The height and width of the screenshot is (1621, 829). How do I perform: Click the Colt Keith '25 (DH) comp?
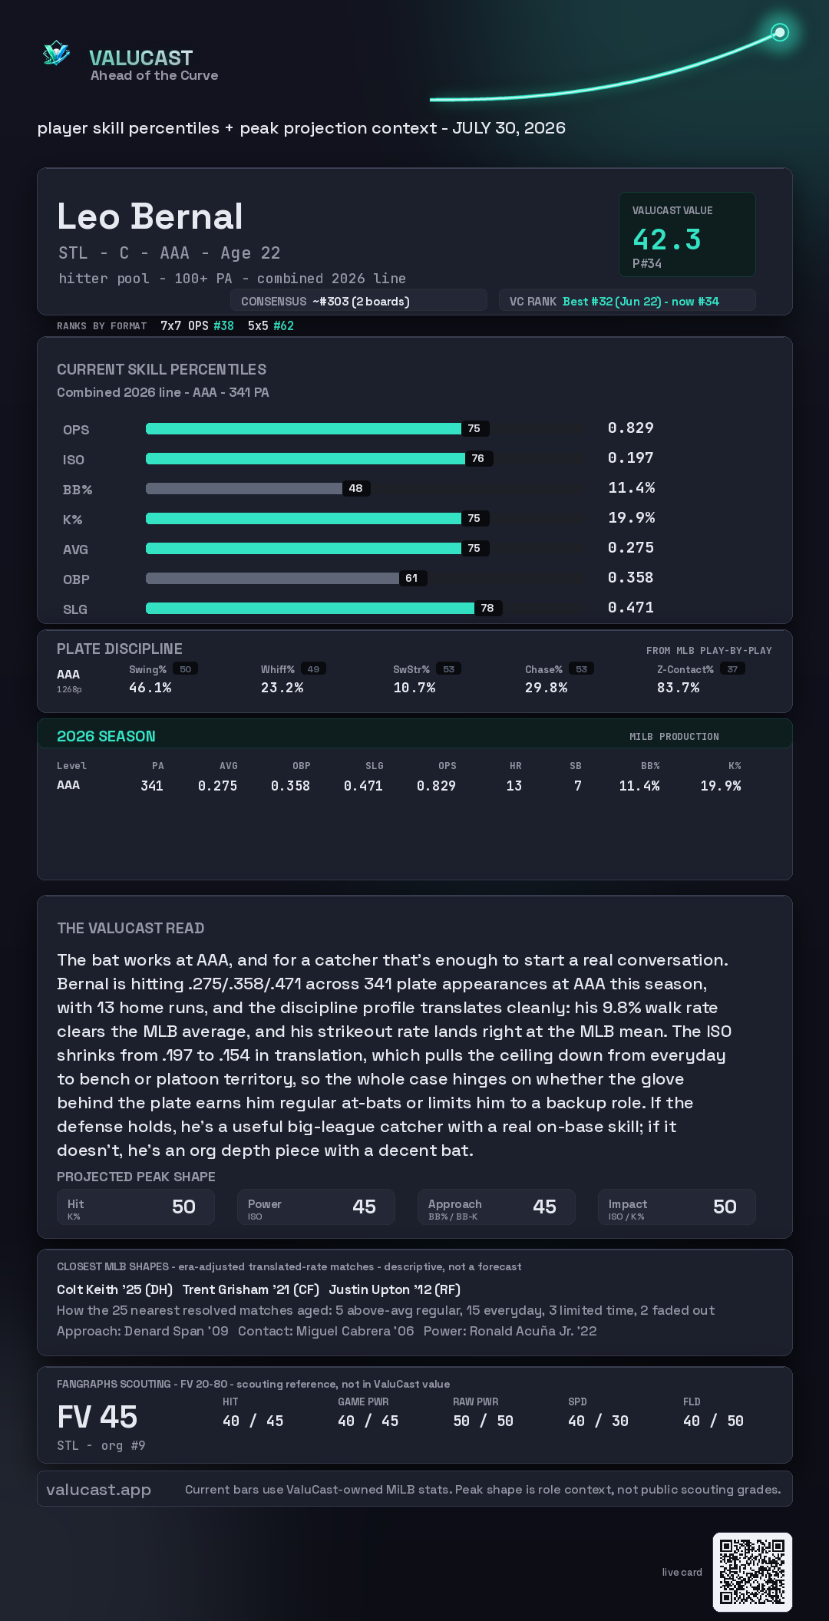[x=114, y=1289]
